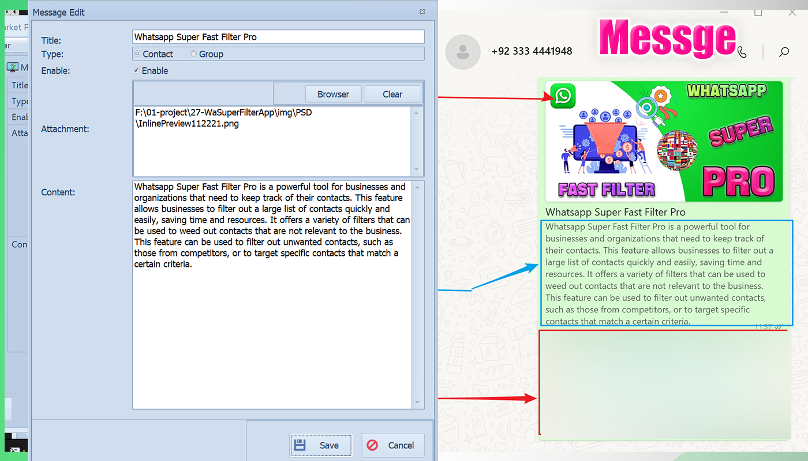Screen dimensions: 808x461
Task: Click the bold message title in the chat bubble
Action: coord(615,212)
